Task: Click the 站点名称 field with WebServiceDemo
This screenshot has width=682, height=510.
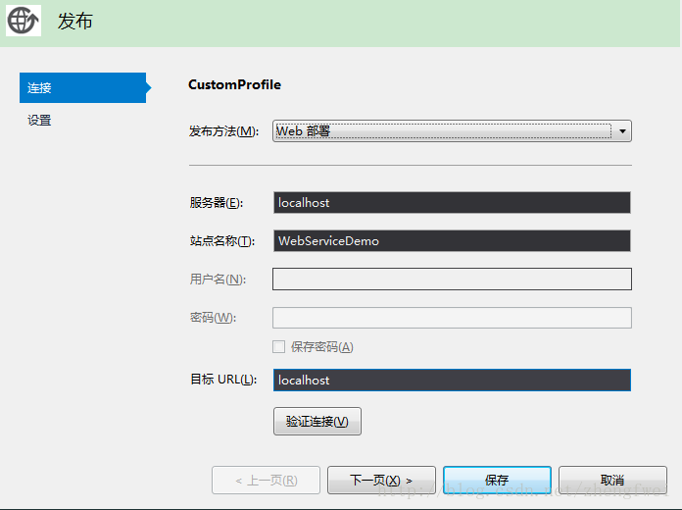Action: tap(452, 241)
